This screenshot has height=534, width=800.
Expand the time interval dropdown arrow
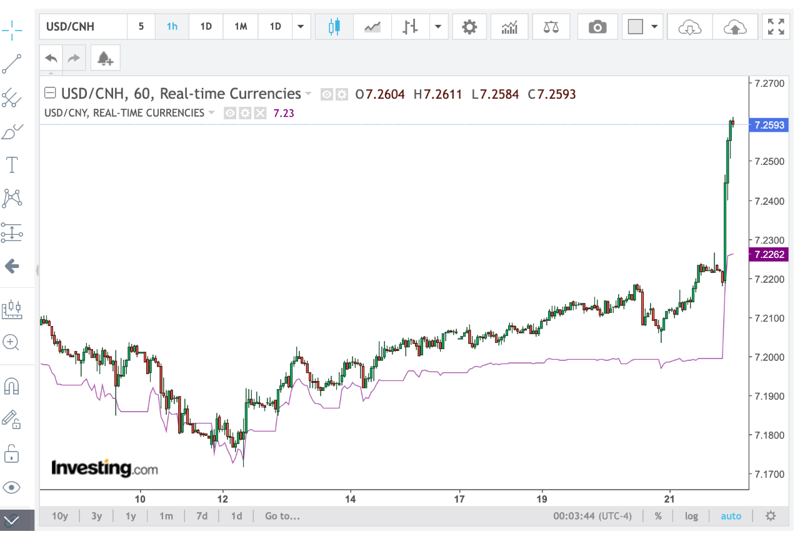[x=301, y=27]
